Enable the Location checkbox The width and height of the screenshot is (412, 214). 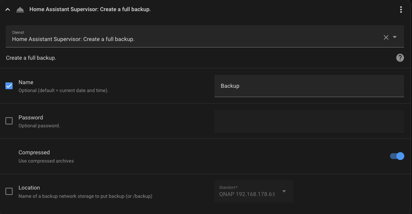coord(9,191)
